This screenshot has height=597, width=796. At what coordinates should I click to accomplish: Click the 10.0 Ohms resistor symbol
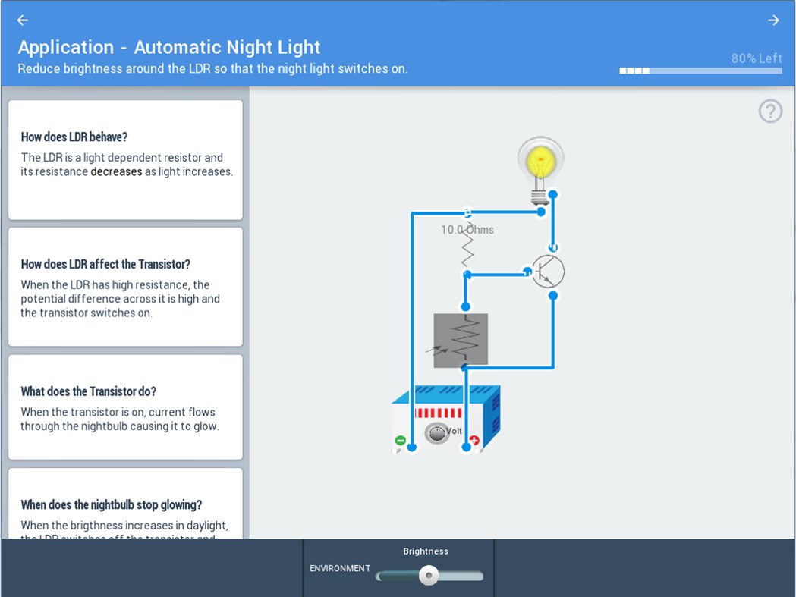pos(468,247)
